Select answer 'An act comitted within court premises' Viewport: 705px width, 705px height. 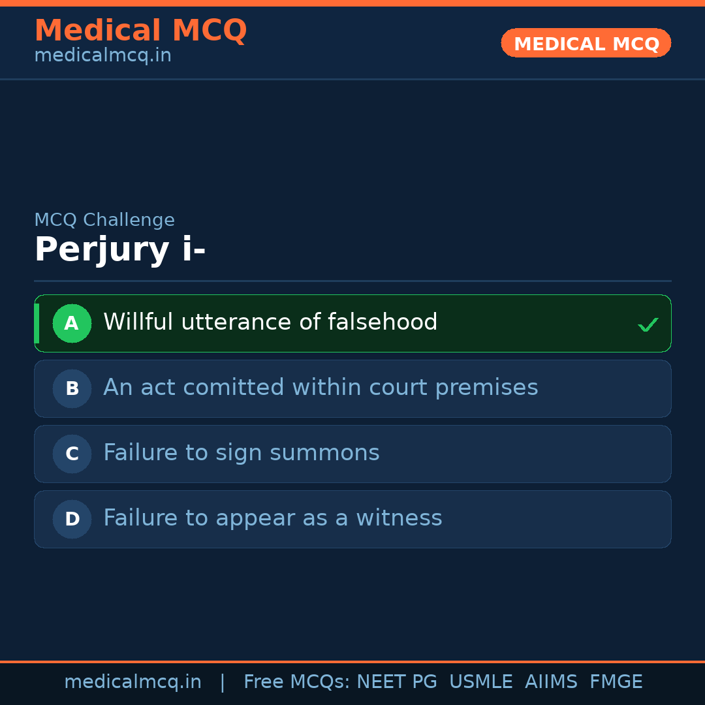[x=320, y=387]
